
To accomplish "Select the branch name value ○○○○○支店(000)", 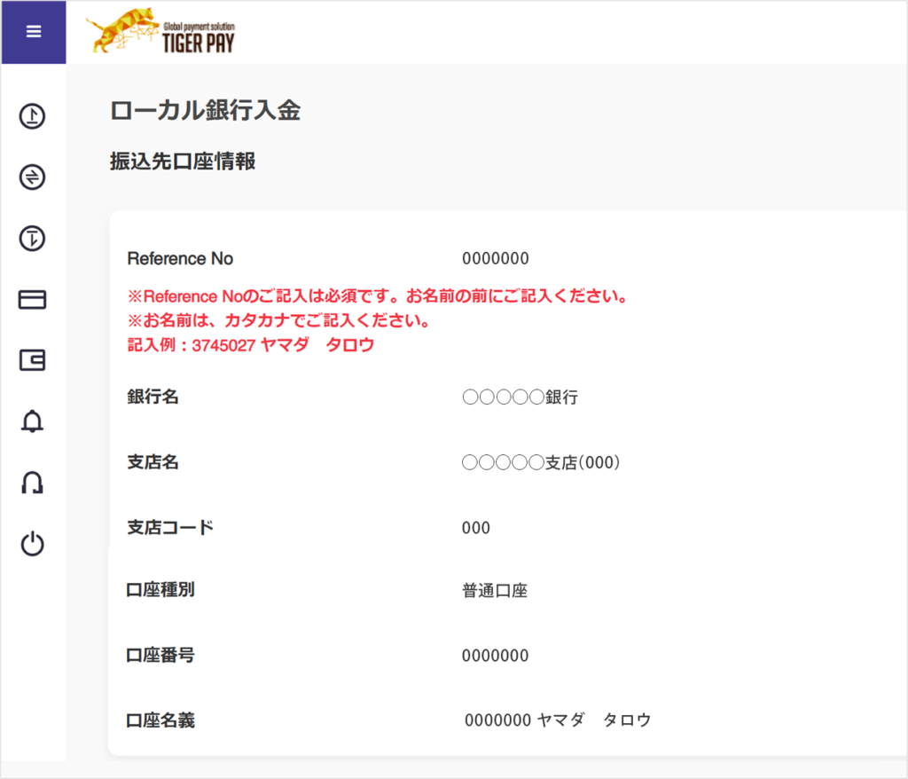I will pyautogui.click(x=541, y=462).
